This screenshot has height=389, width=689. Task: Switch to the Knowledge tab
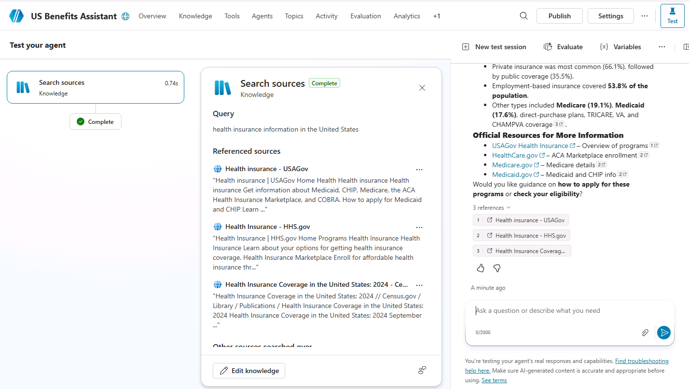pos(195,16)
